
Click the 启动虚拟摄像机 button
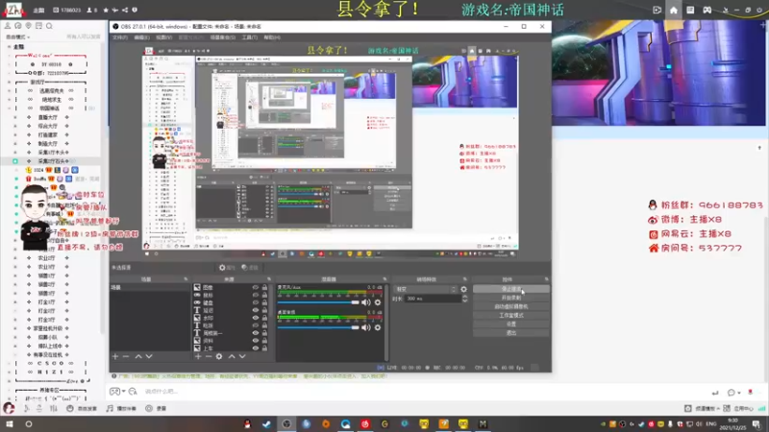point(511,306)
